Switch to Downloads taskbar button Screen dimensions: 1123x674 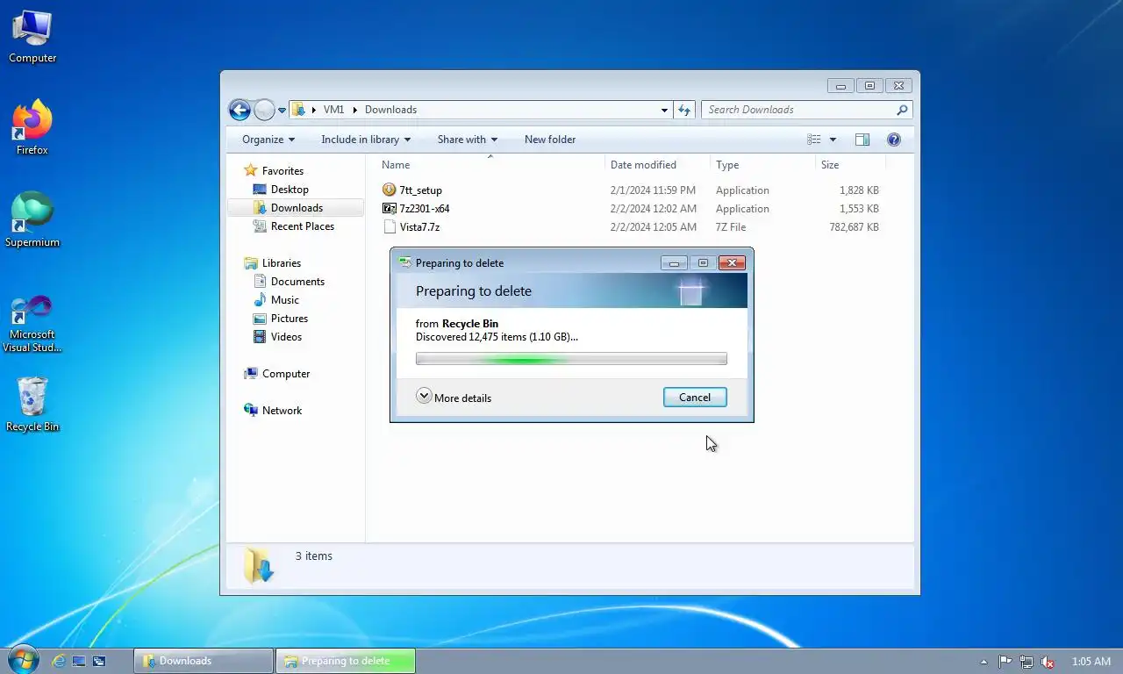[204, 661]
